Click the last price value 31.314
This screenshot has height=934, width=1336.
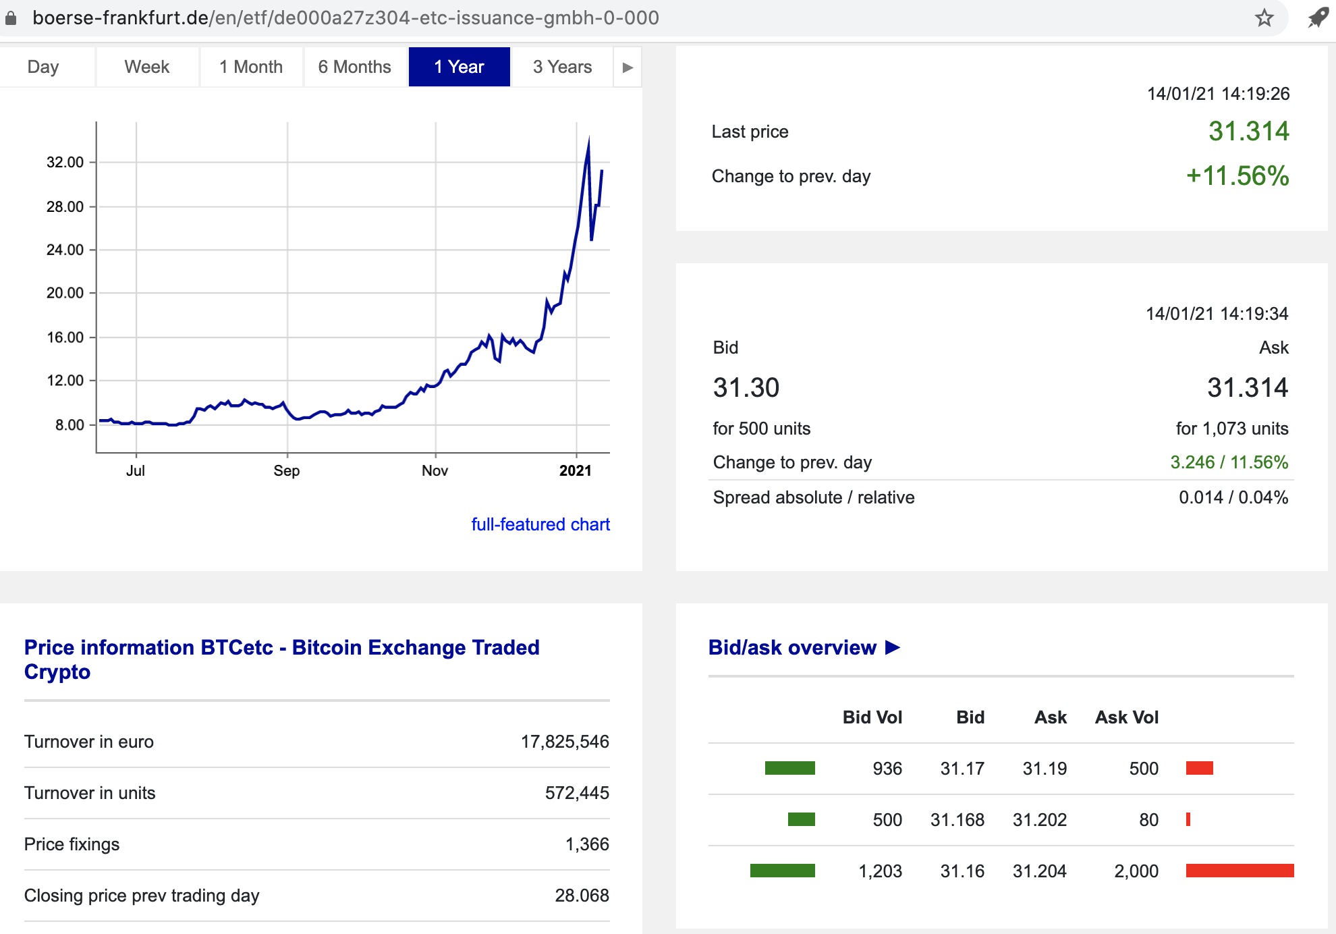tap(1249, 131)
